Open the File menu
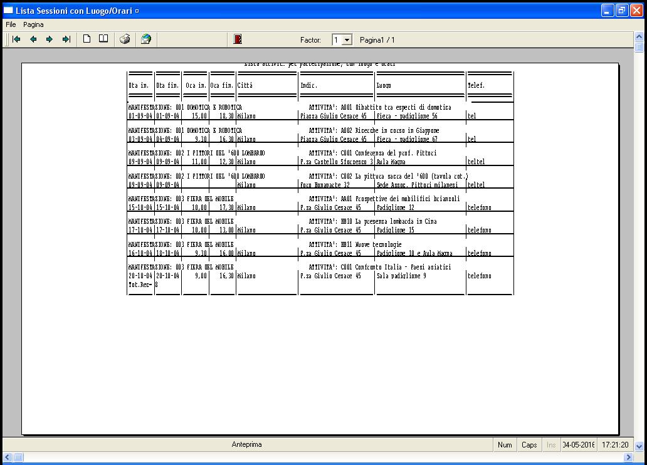647x465 pixels. coord(11,24)
